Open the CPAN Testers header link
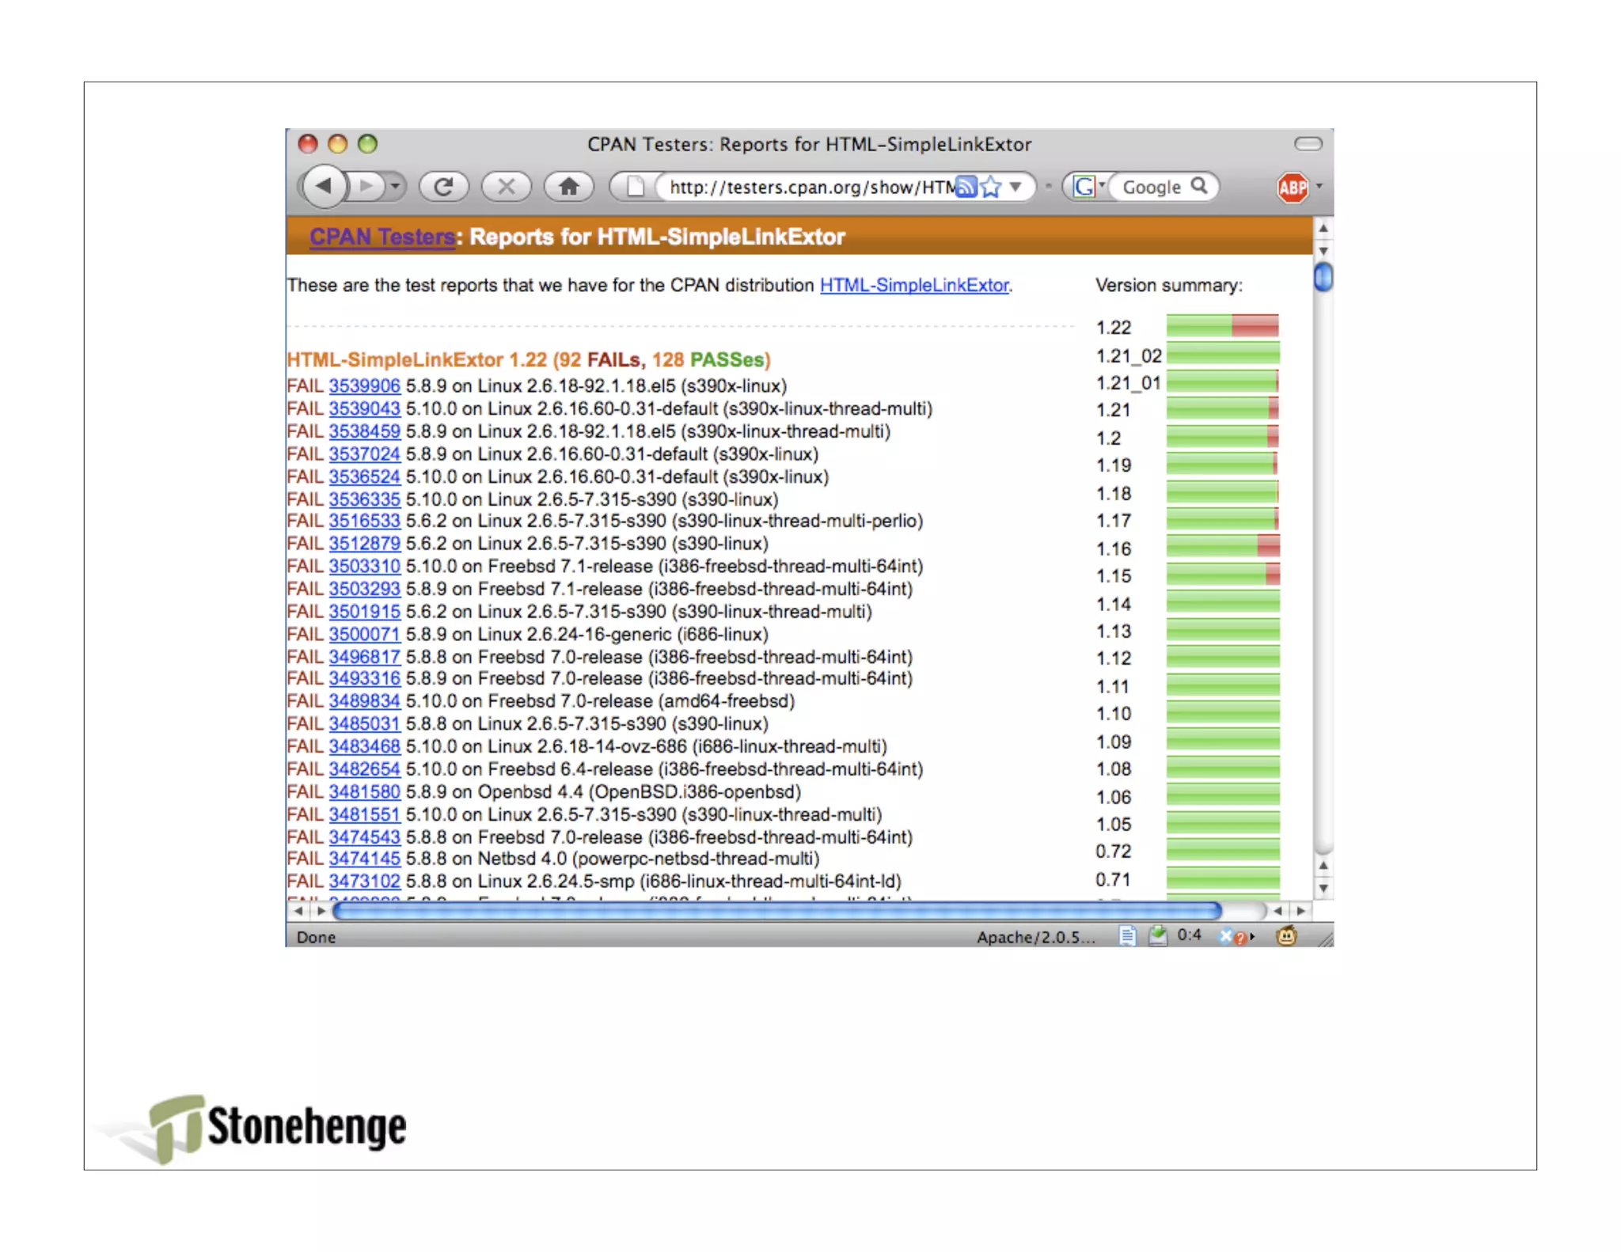The height and width of the screenshot is (1252, 1621). pyautogui.click(x=382, y=237)
